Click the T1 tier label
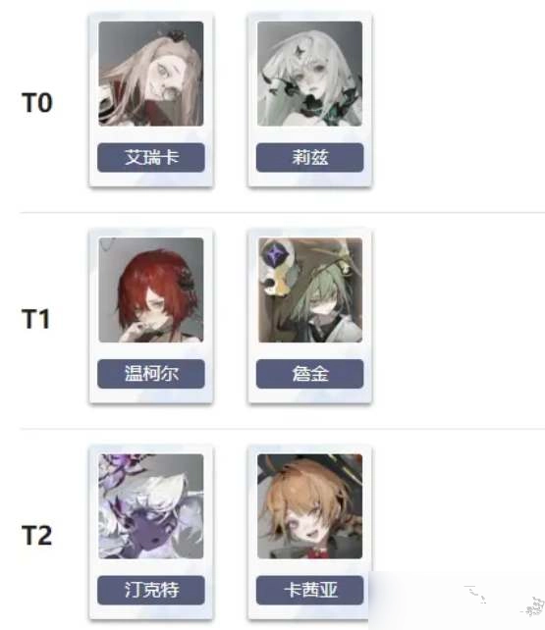This screenshot has width=545, height=630. pyautogui.click(x=36, y=319)
